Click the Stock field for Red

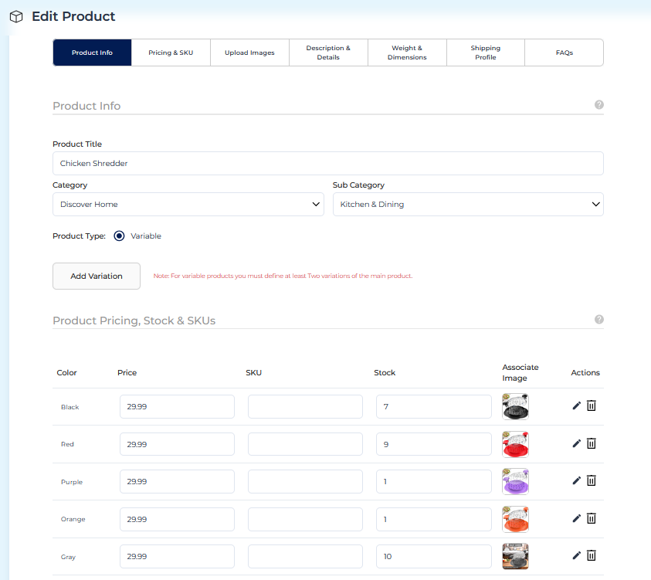coord(434,444)
